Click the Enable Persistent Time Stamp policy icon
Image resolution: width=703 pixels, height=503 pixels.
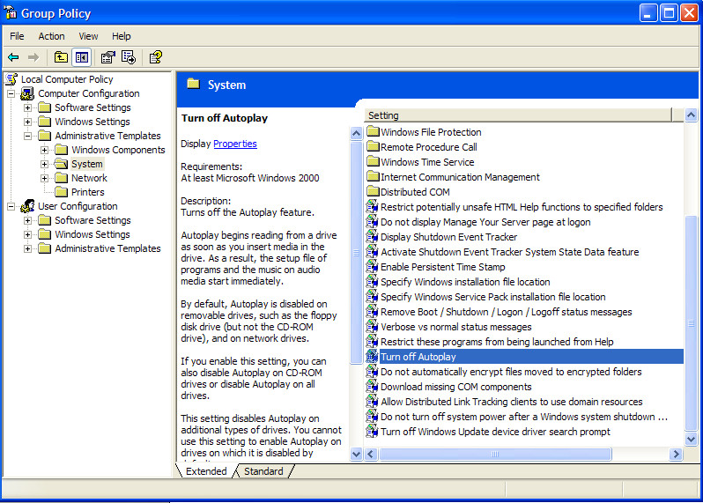coord(372,267)
